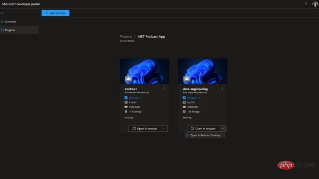Screen dimensions: 319x179
Task: Click 1TB Storage text on devbox1 card
Action: pos(135,112)
